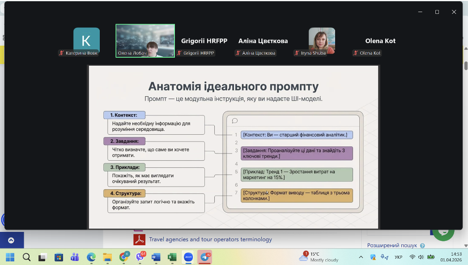The image size is (468, 265).
Task: Select Iryna Shuba's video thumbnail
Action: (x=322, y=41)
